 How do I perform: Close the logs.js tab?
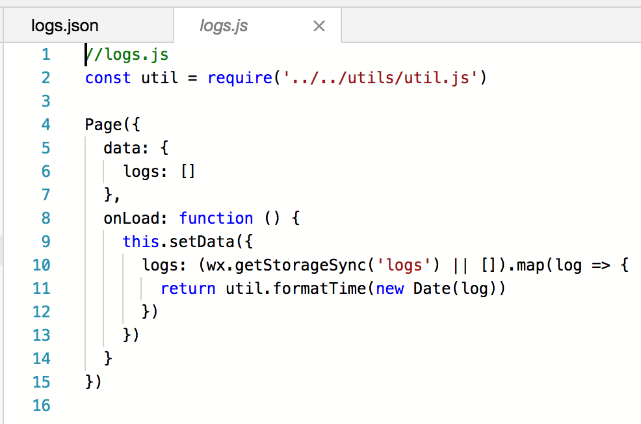click(x=319, y=26)
